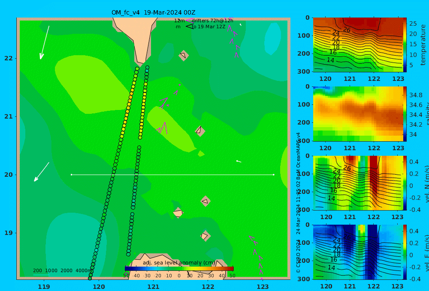Click the '34' tick on the salinity color bar

413,134
